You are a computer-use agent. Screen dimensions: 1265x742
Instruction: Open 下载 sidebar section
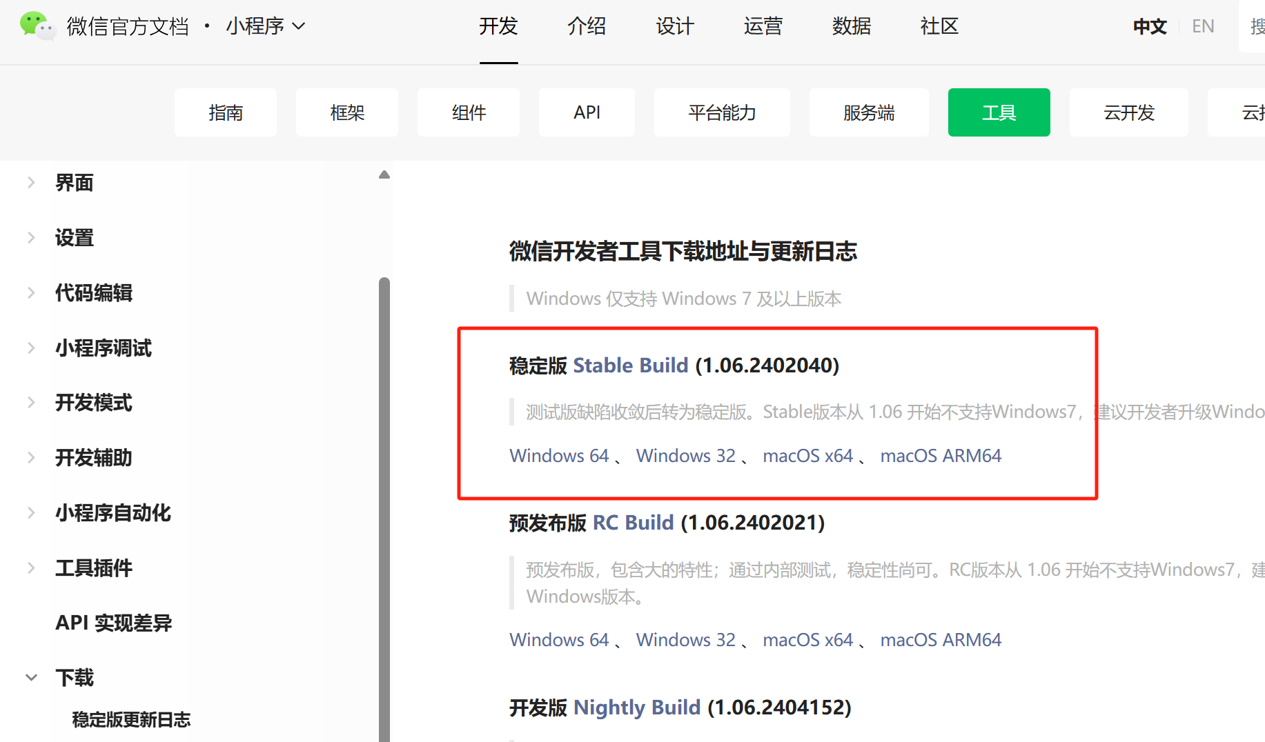pyautogui.click(x=75, y=678)
